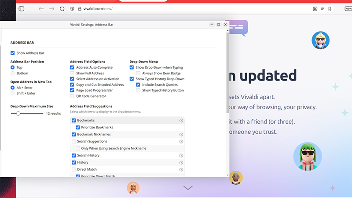Open help icon for Search History
This screenshot has height=198, width=352.
click(181, 155)
